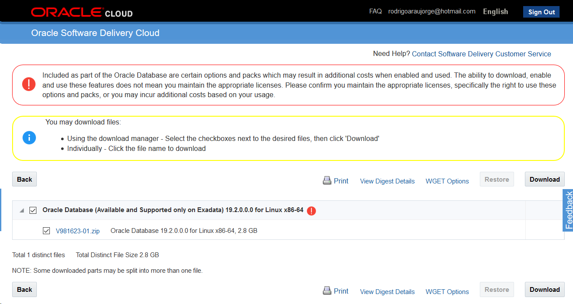Click the bottom Restore button
The width and height of the screenshot is (573, 304).
click(x=497, y=289)
